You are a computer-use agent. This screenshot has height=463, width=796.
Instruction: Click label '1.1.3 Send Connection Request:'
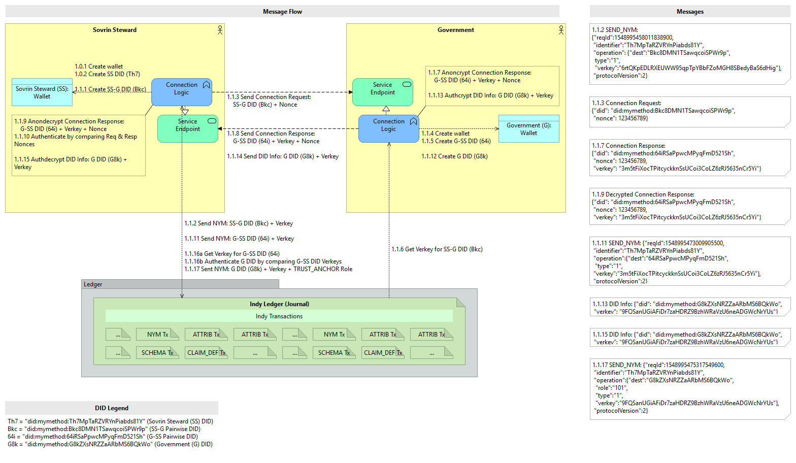[x=269, y=97]
